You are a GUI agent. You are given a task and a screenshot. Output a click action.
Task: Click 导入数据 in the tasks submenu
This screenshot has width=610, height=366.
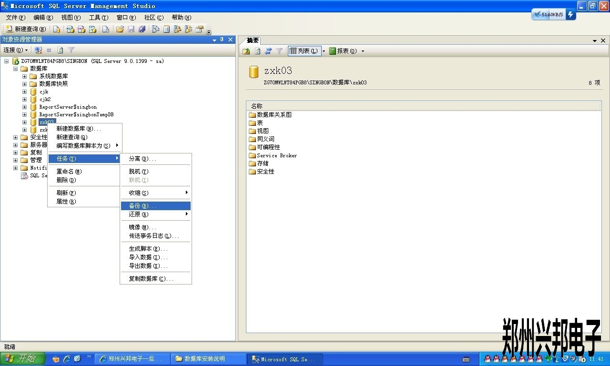[x=156, y=257]
